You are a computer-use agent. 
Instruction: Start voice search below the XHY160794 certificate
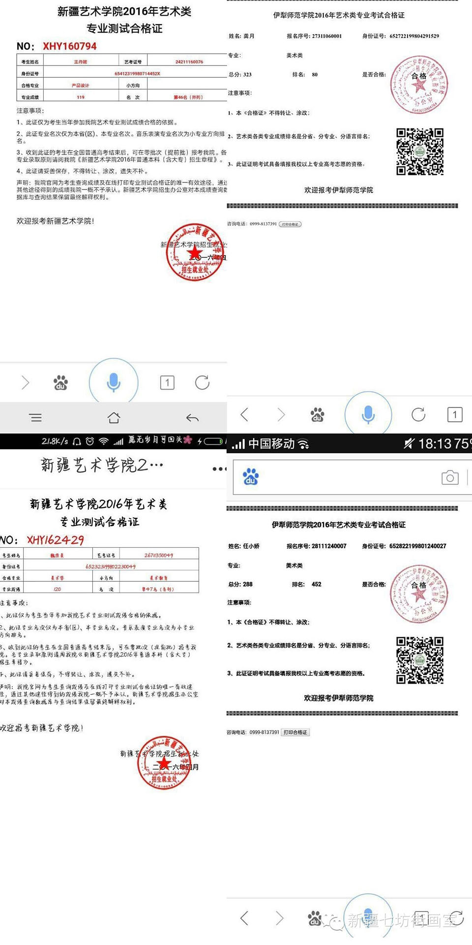[114, 382]
